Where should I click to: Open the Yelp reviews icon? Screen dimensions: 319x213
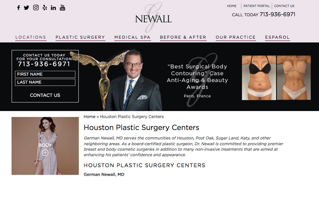45,8
